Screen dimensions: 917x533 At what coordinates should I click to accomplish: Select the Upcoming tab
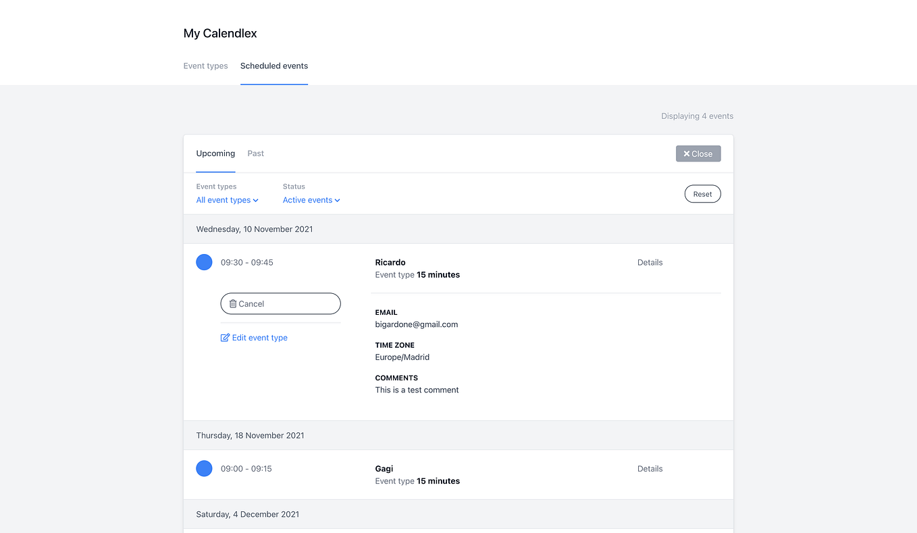(x=215, y=153)
